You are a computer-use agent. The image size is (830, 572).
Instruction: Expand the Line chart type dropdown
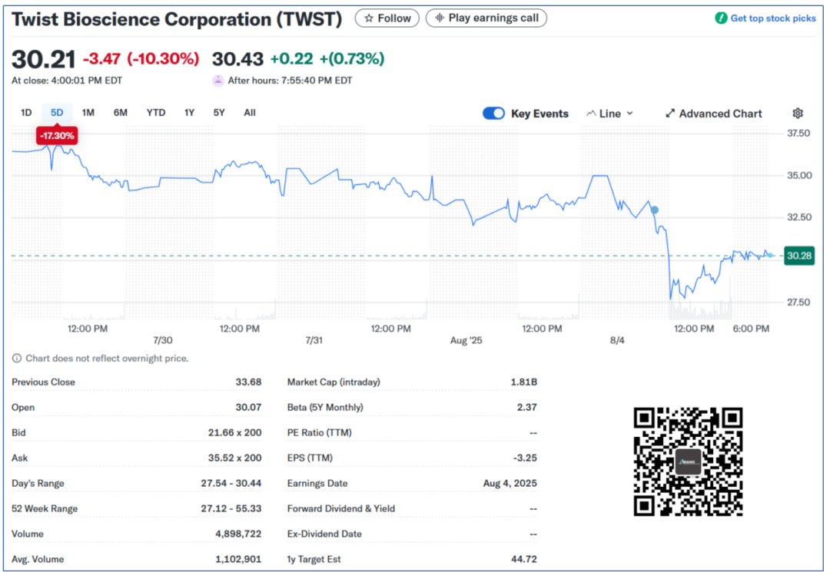[x=610, y=114]
